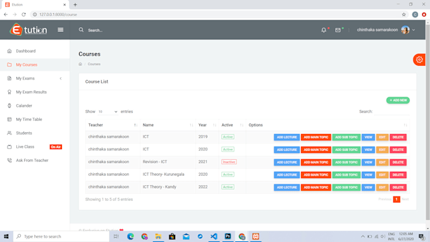The width and height of the screenshot is (430, 242).
Task: Open Visual Studio Code from taskbar
Action: pyautogui.click(x=214, y=236)
